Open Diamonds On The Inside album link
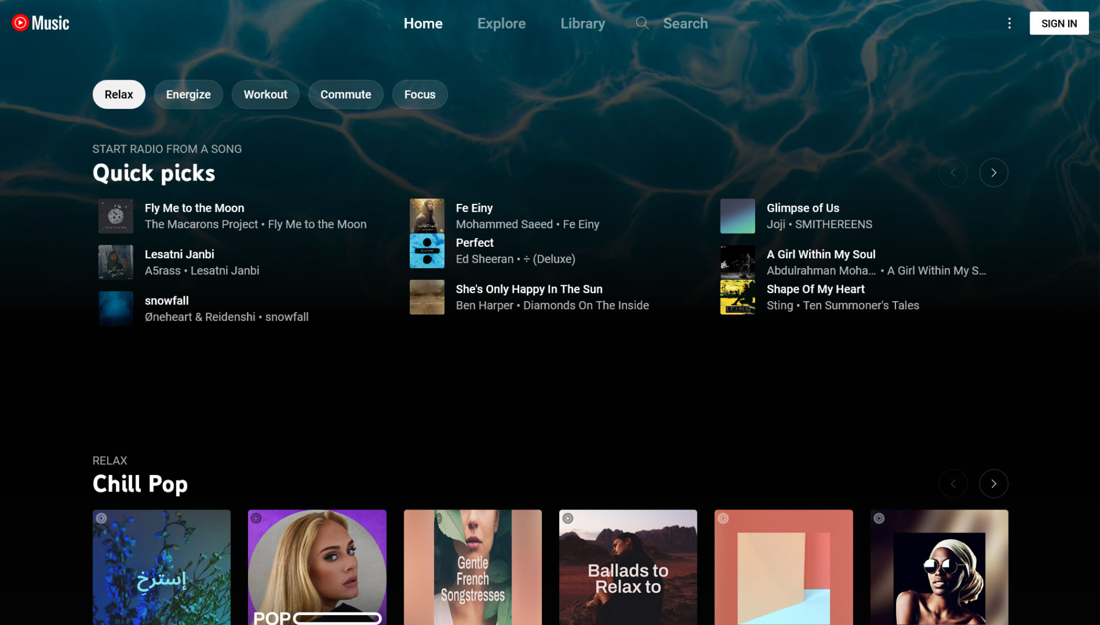Viewport: 1100px width, 625px height. click(x=586, y=306)
